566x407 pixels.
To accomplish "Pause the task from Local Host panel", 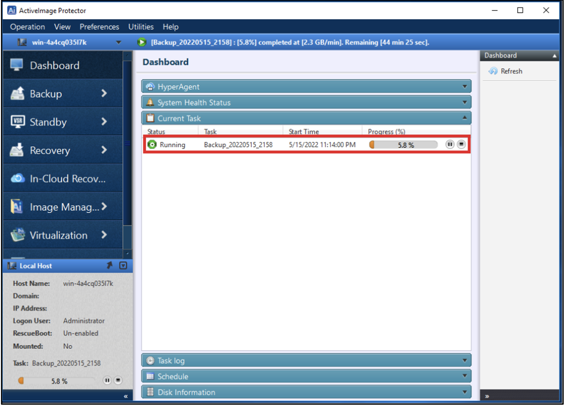I will click(107, 380).
